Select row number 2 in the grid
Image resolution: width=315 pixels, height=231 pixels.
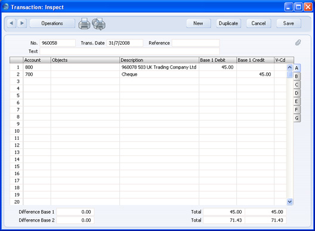click(x=17, y=74)
